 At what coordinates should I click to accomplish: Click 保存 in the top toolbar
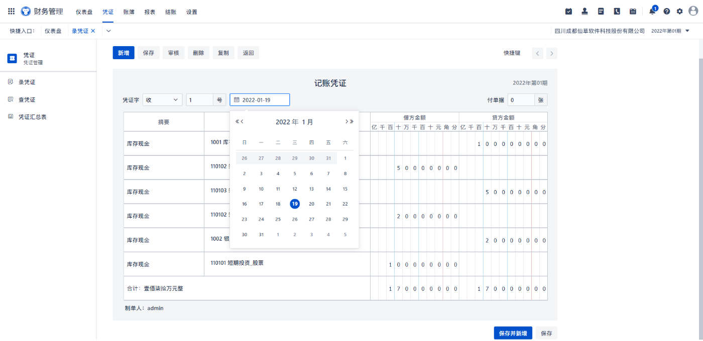[149, 53]
